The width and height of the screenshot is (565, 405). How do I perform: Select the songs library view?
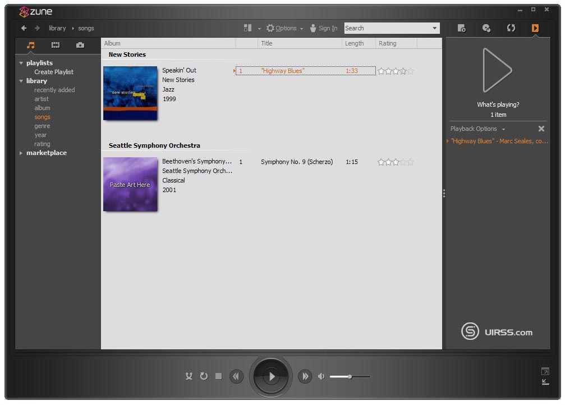coord(42,117)
